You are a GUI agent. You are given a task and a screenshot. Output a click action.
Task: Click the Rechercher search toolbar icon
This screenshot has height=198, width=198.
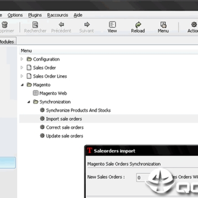35,24
